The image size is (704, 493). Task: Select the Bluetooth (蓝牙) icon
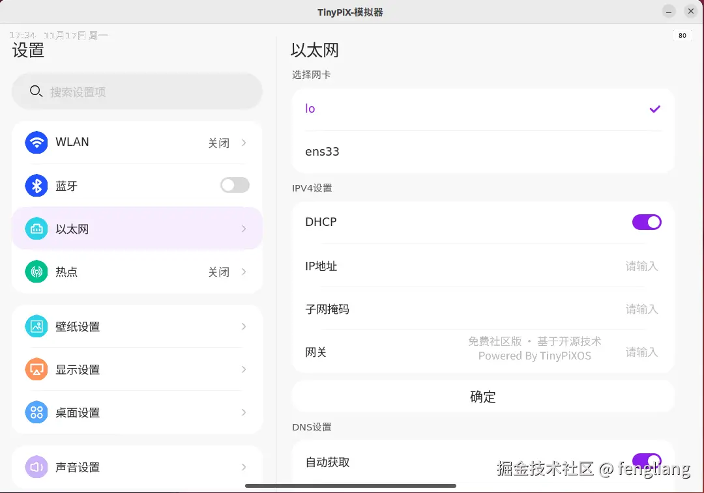(36, 185)
